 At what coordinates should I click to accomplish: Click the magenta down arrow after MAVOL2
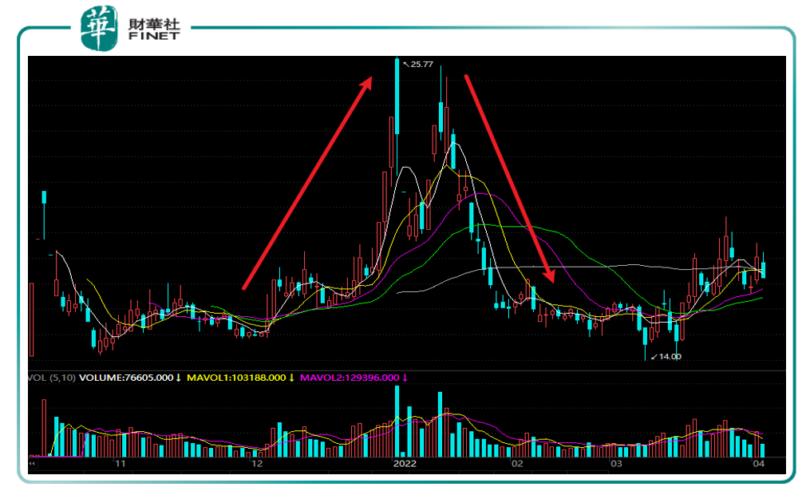[x=405, y=378]
